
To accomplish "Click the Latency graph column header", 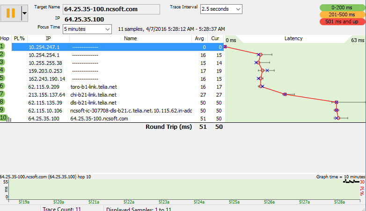I will click(x=293, y=39).
